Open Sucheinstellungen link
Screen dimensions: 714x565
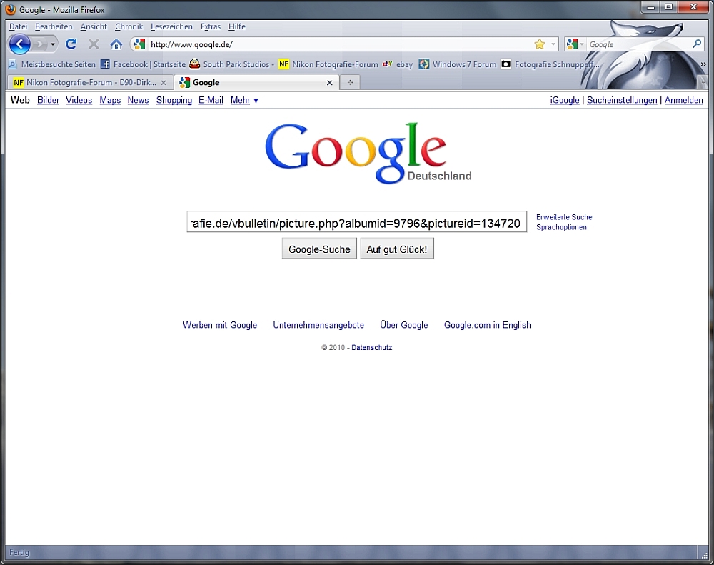coord(622,100)
